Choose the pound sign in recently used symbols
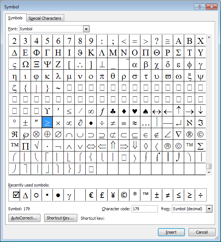The image size is (221, 242). [x=102, y=195]
